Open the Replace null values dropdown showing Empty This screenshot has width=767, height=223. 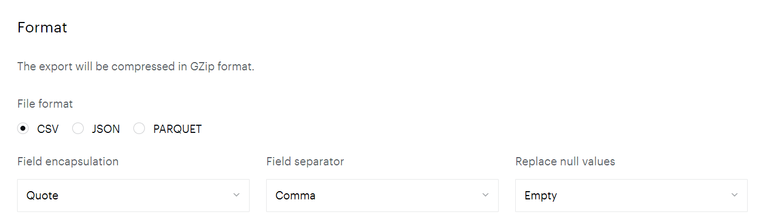tap(631, 196)
